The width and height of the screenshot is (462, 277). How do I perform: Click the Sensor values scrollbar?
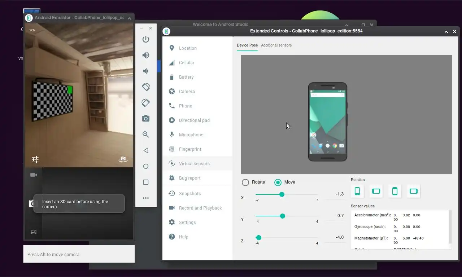(x=450, y=227)
